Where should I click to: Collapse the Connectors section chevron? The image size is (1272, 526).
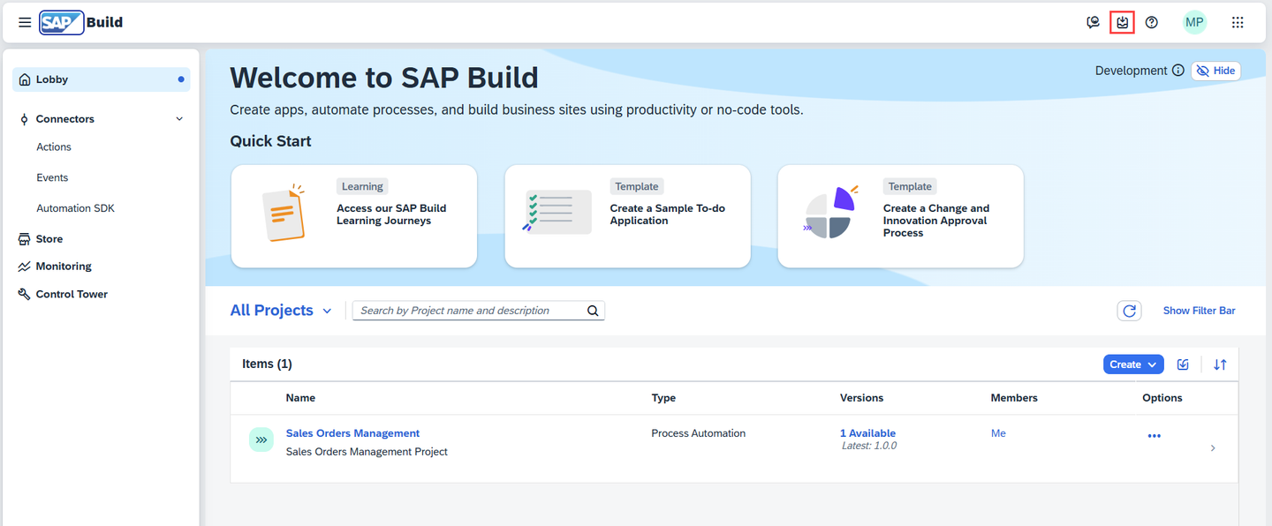click(179, 119)
